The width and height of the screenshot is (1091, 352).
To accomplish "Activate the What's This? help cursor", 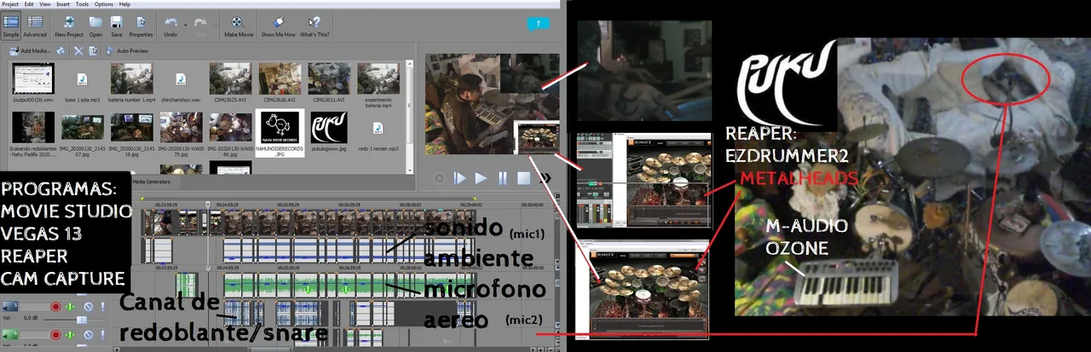I will [x=315, y=25].
